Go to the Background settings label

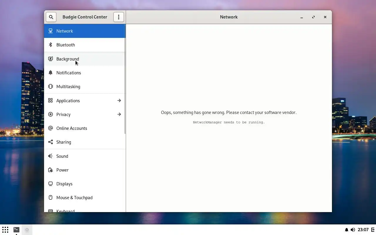(68, 59)
